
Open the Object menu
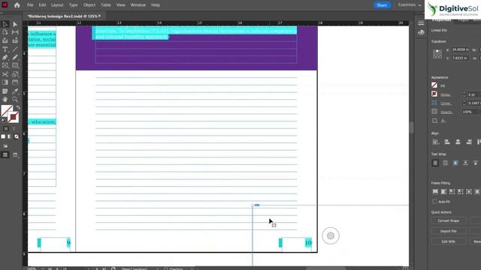89,5
